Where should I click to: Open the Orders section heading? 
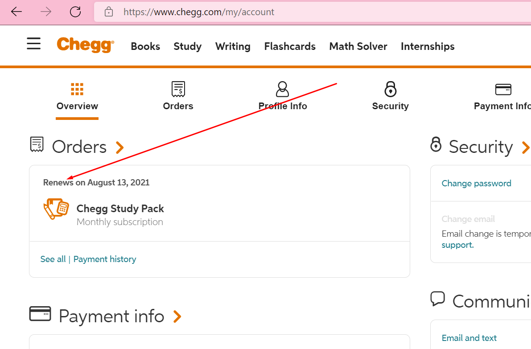pyautogui.click(x=79, y=147)
